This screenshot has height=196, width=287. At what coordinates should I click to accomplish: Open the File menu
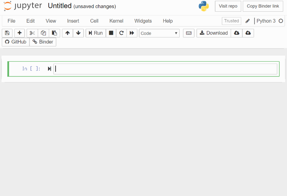point(11,21)
